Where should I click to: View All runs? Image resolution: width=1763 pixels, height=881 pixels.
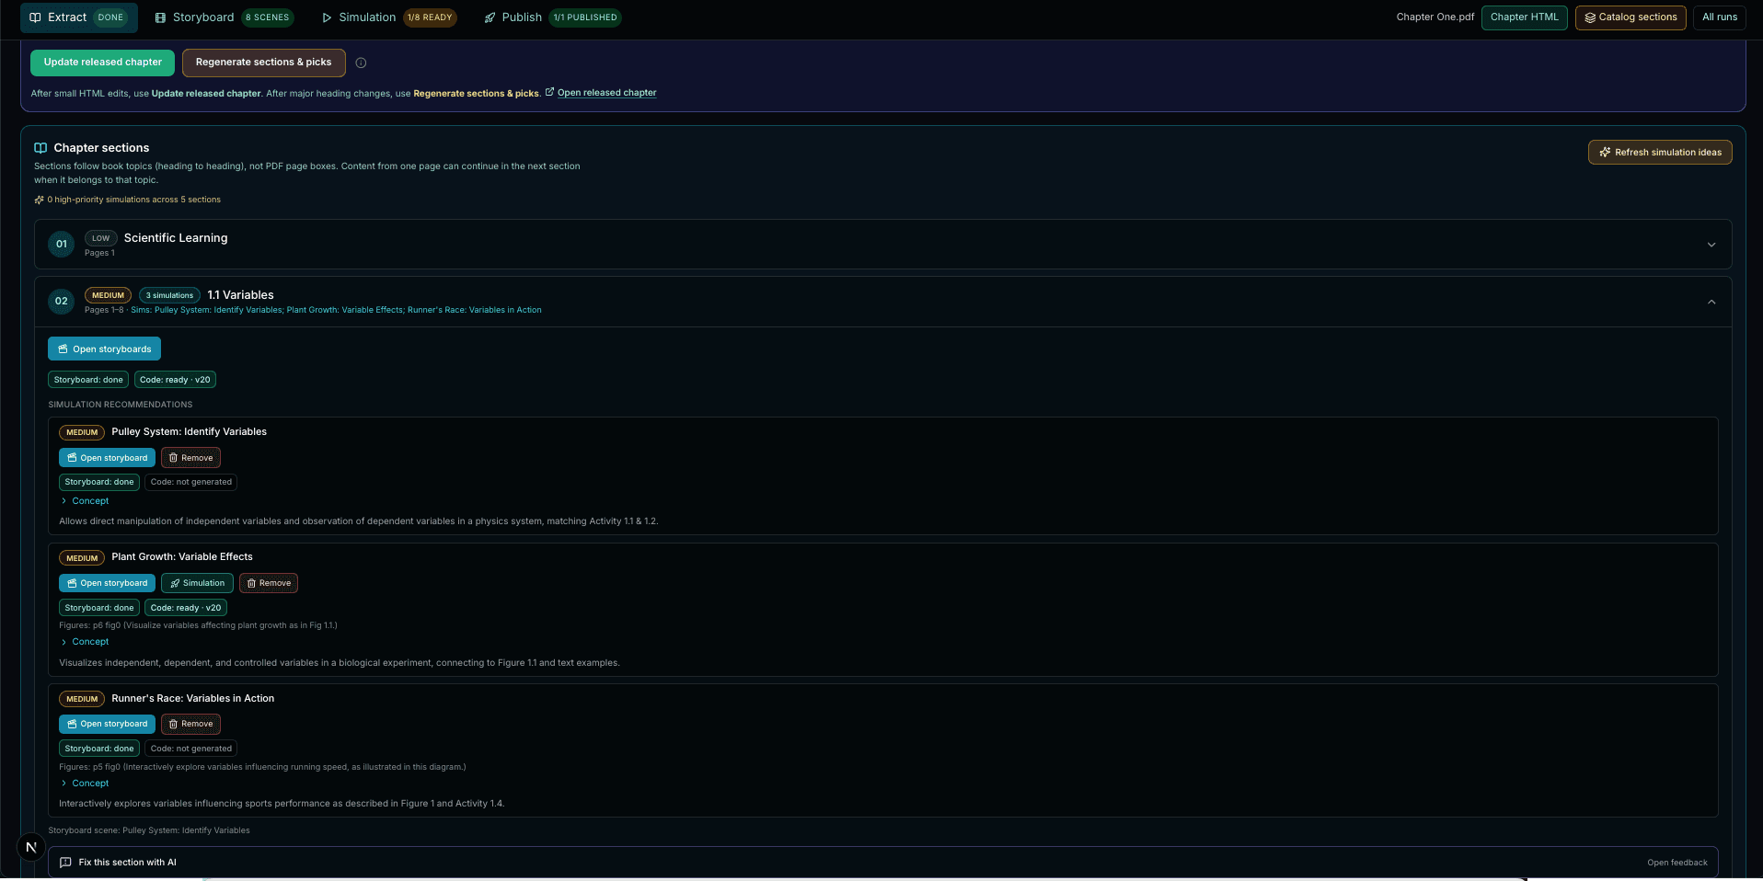1719,17
